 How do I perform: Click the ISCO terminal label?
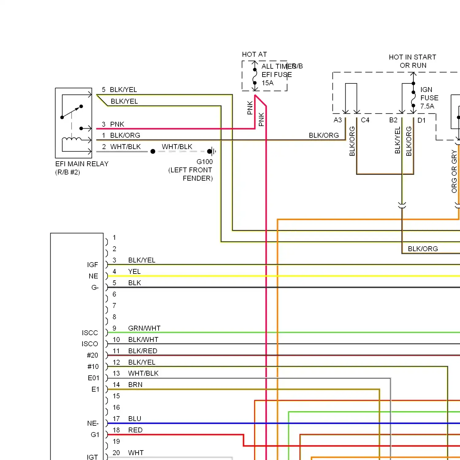(x=90, y=344)
